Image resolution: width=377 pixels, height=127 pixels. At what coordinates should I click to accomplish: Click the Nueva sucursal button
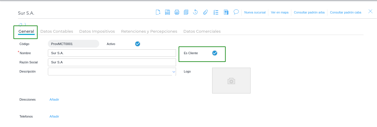pyautogui.click(x=255, y=12)
